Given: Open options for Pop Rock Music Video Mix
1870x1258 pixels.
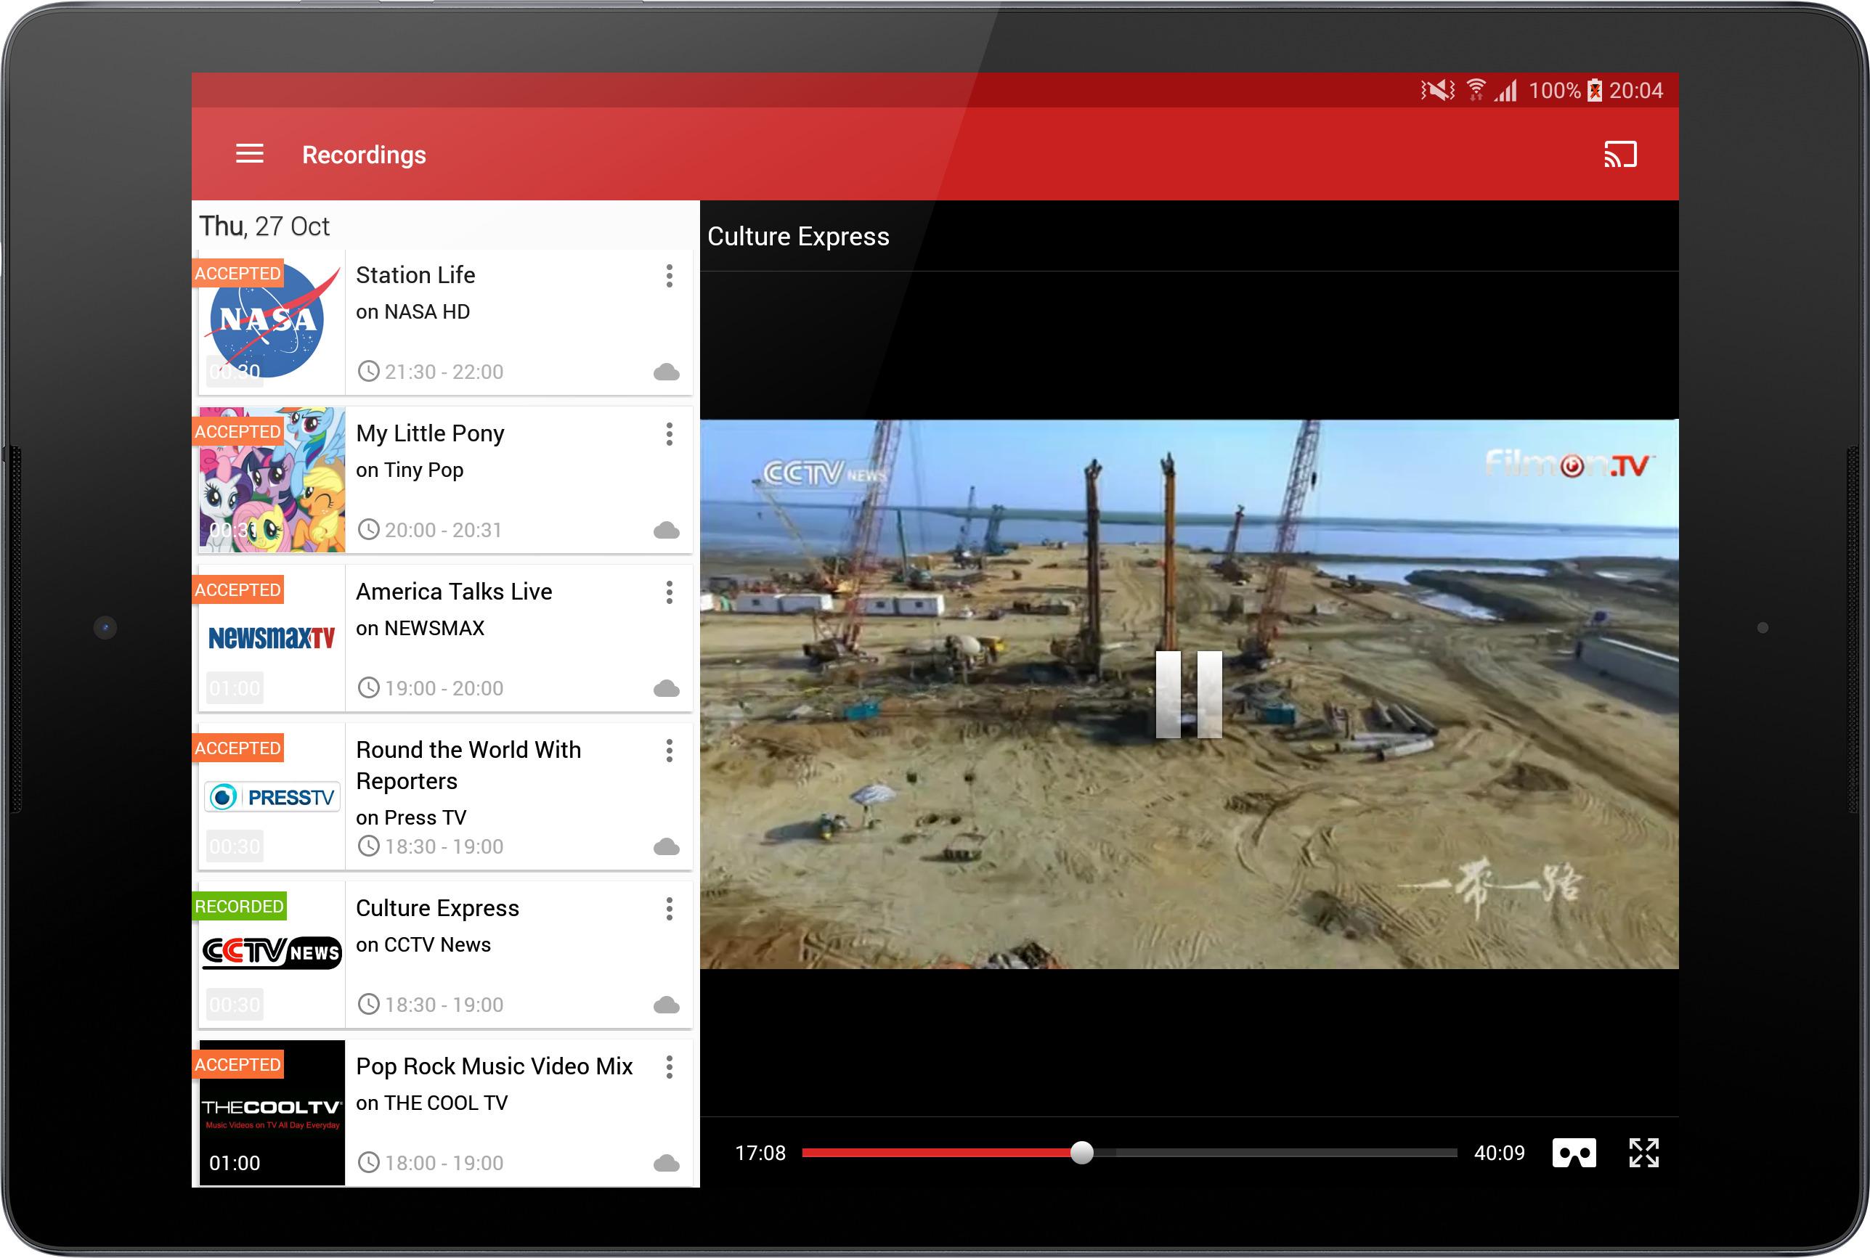Looking at the screenshot, I should click(x=669, y=1067).
